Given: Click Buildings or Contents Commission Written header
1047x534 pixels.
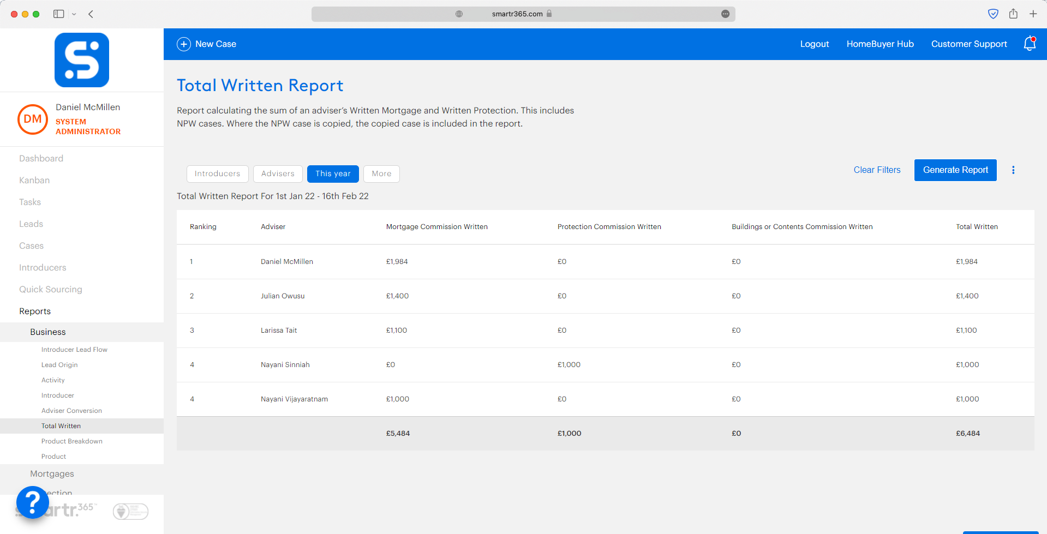Looking at the screenshot, I should pos(802,227).
